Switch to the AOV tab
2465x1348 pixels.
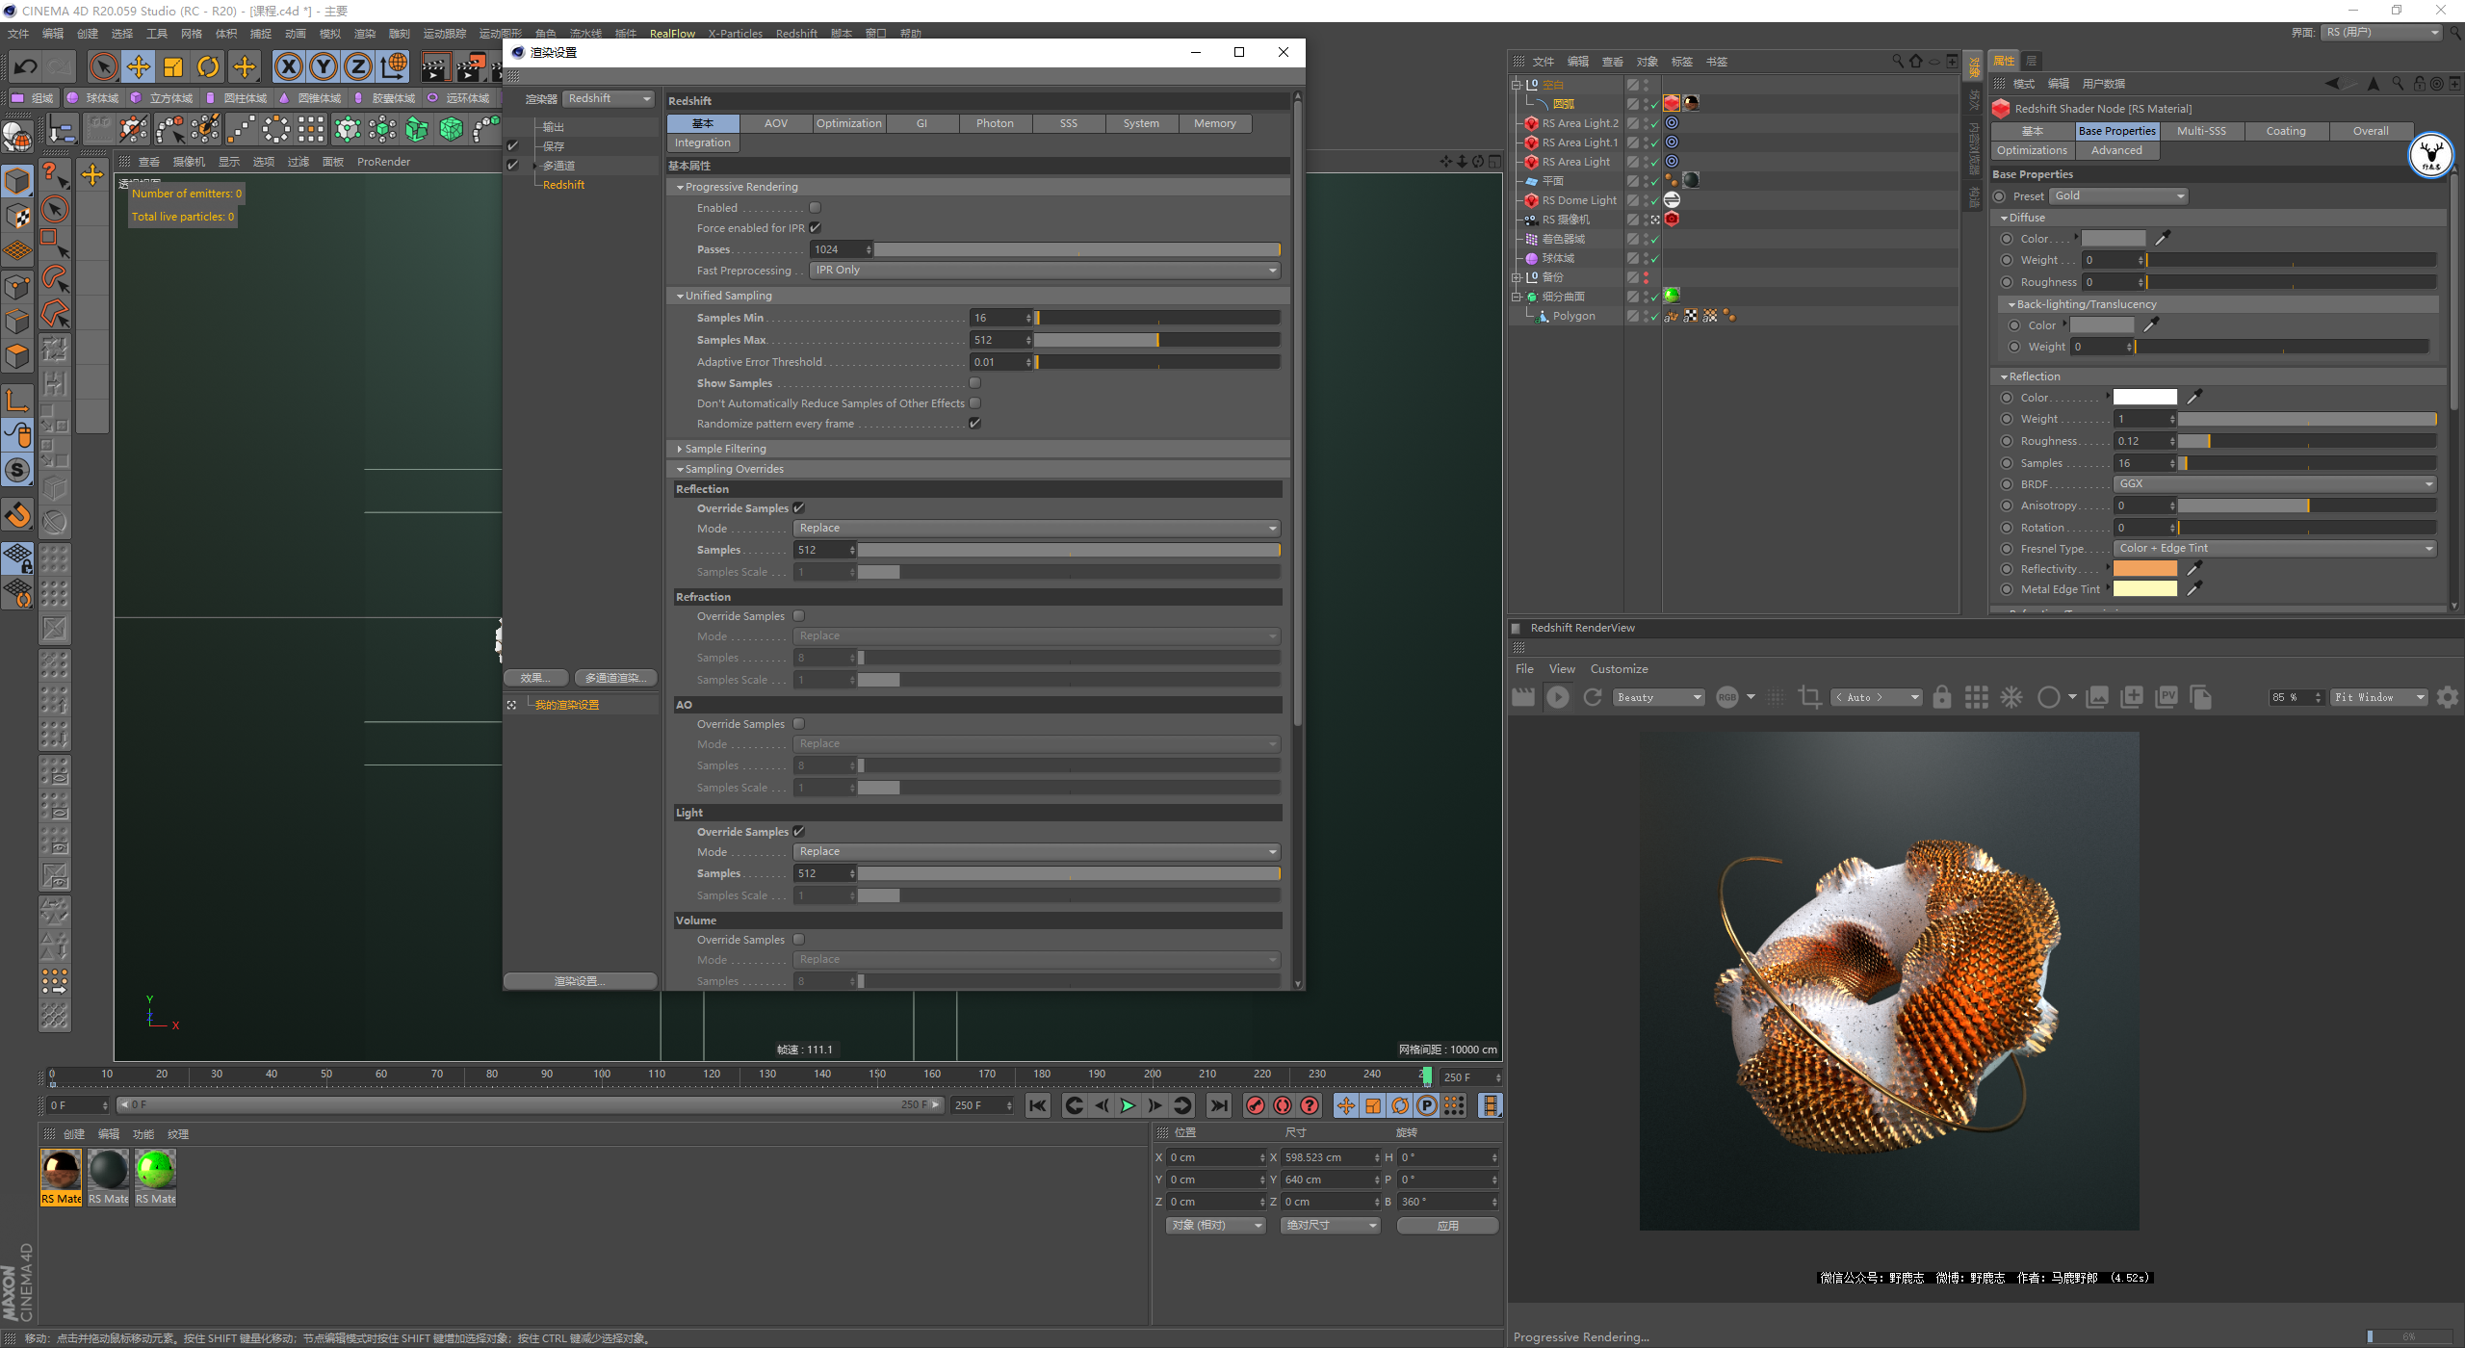pyautogui.click(x=776, y=123)
